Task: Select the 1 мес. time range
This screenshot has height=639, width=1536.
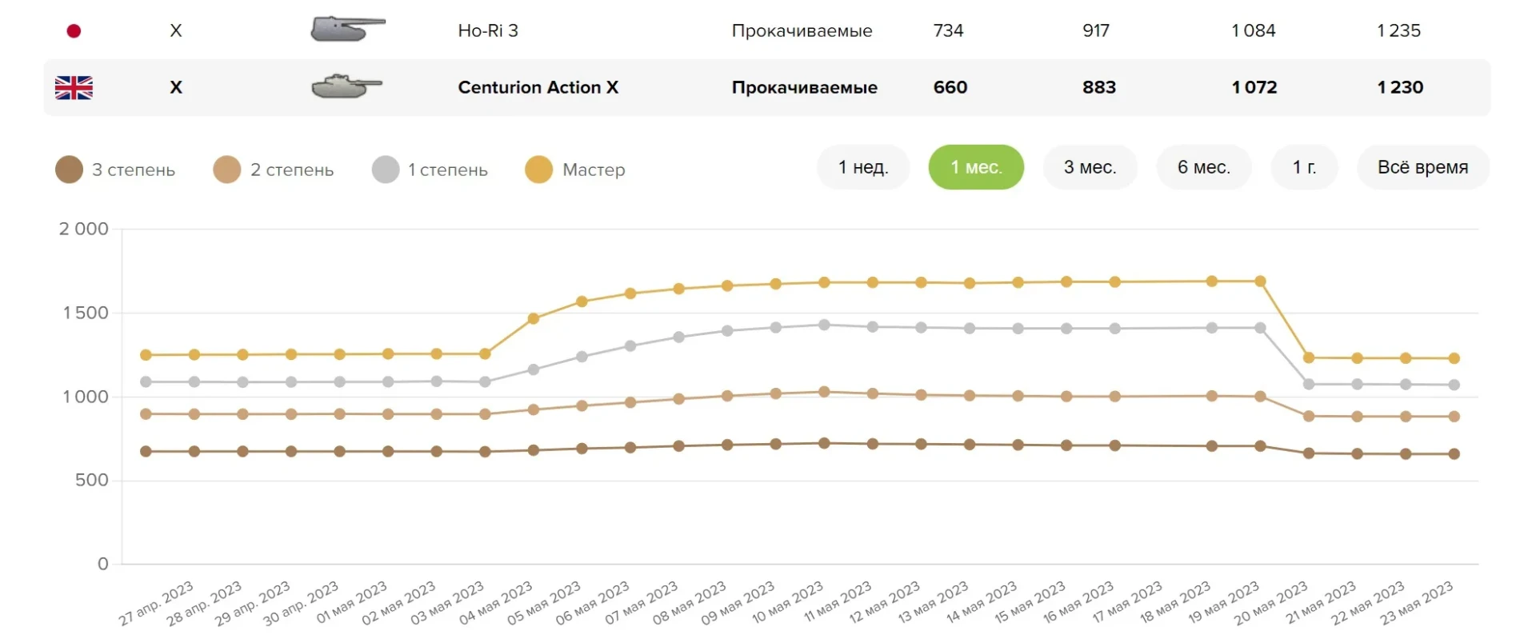Action: pos(975,167)
